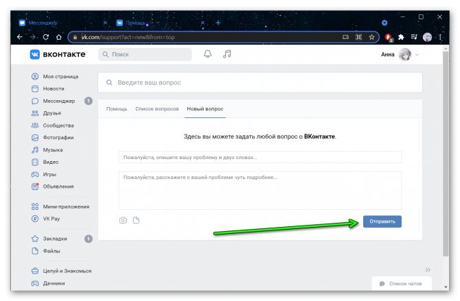Click the cast screen icon in address bar

[x=345, y=37]
